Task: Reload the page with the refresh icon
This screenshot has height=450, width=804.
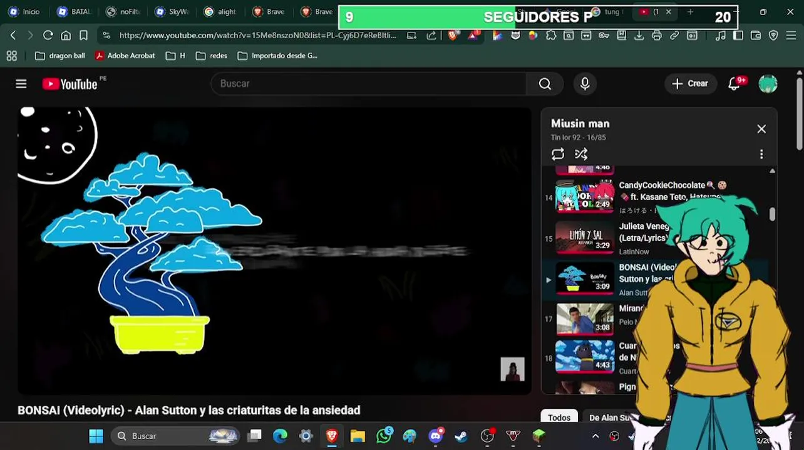Action: pos(48,36)
